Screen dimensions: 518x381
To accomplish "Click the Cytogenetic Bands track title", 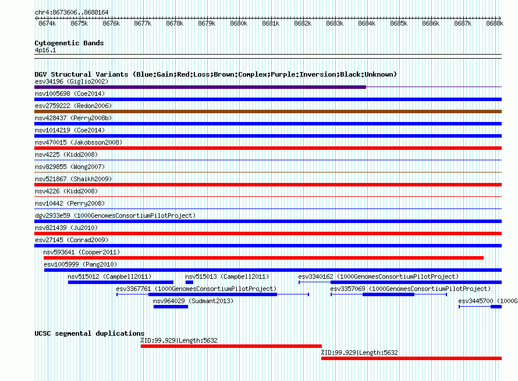I will click(x=69, y=43).
